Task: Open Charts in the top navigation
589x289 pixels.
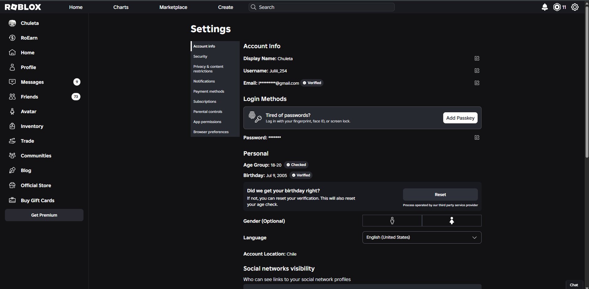Action: [121, 7]
